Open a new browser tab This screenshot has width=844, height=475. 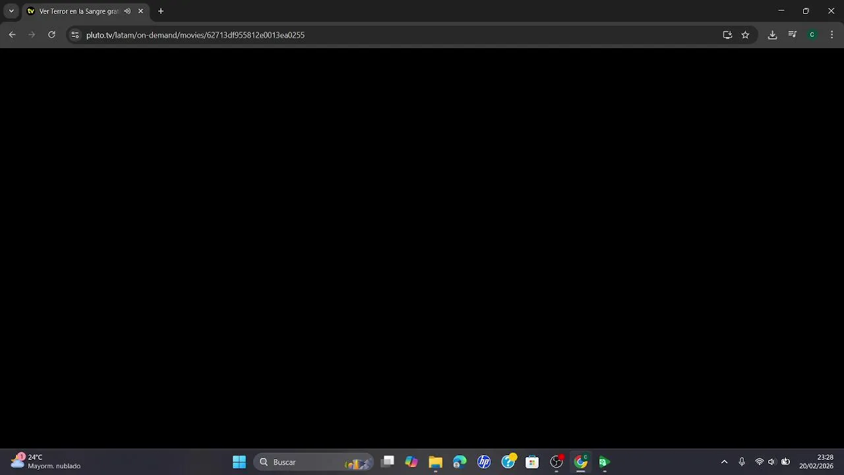(160, 11)
